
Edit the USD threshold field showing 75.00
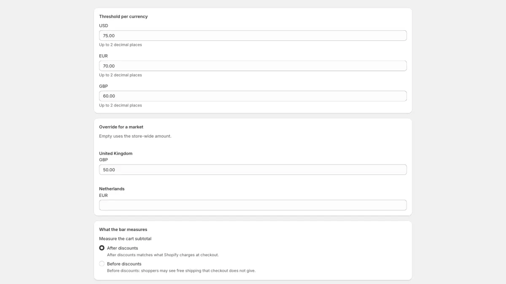[x=253, y=36]
